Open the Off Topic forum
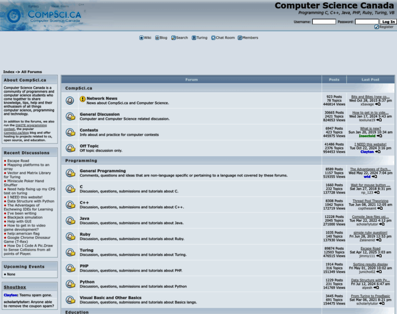Image resolution: width=397 pixels, height=314 pixels. coord(89,146)
